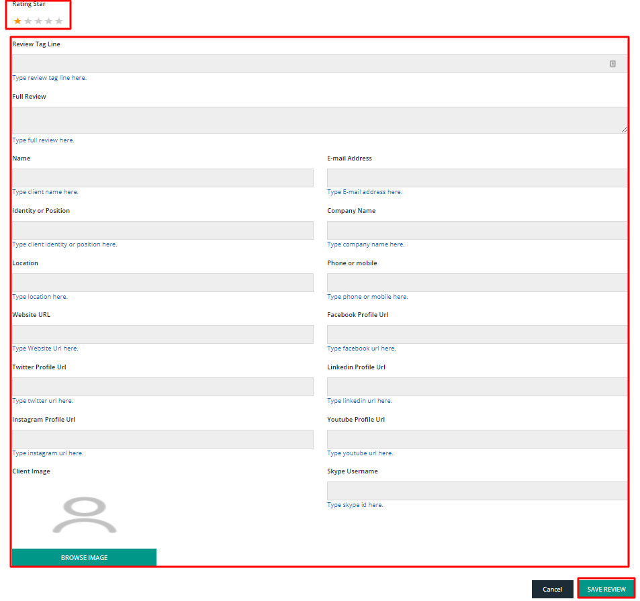Viewport: 640px width, 601px height.
Task: Select the Website URL field
Action: [163, 334]
